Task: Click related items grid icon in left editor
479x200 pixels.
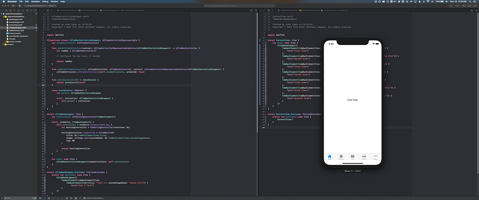Action: click(x=48, y=10)
